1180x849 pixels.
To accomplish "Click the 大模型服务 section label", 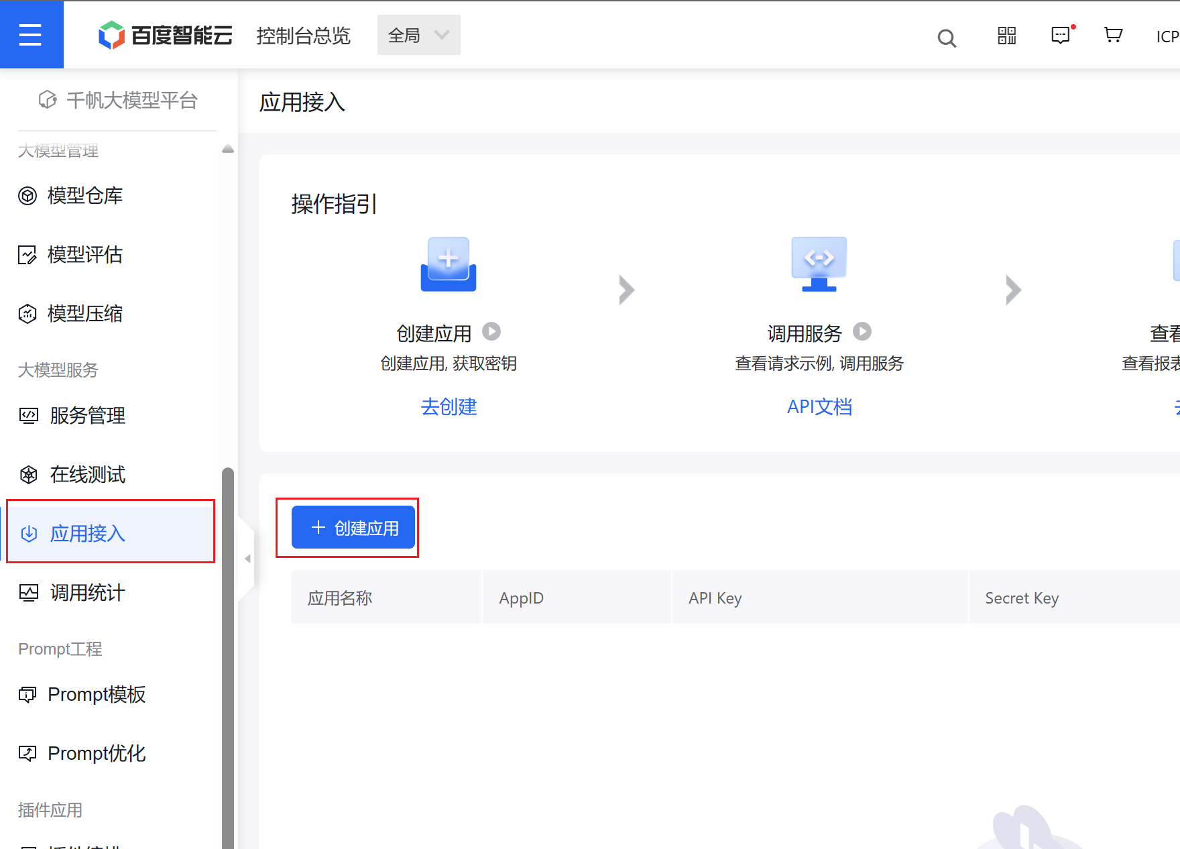I will pyautogui.click(x=58, y=370).
